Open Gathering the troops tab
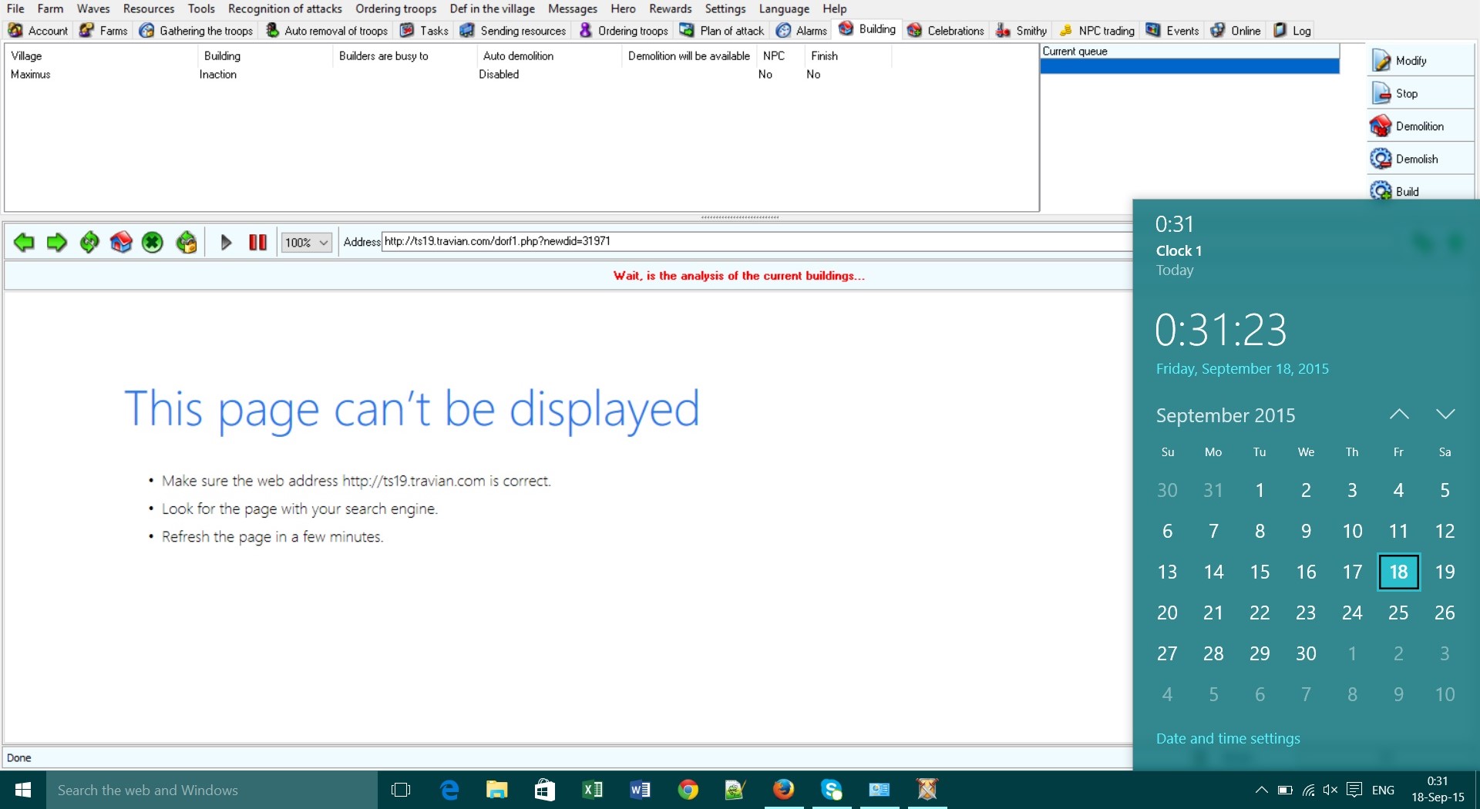This screenshot has height=809, width=1480. point(197,31)
